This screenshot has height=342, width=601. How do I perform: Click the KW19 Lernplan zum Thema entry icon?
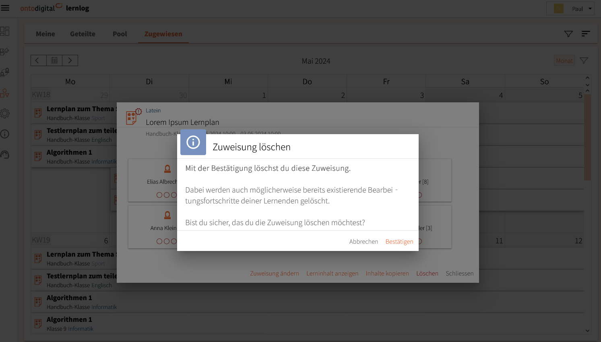tap(38, 258)
